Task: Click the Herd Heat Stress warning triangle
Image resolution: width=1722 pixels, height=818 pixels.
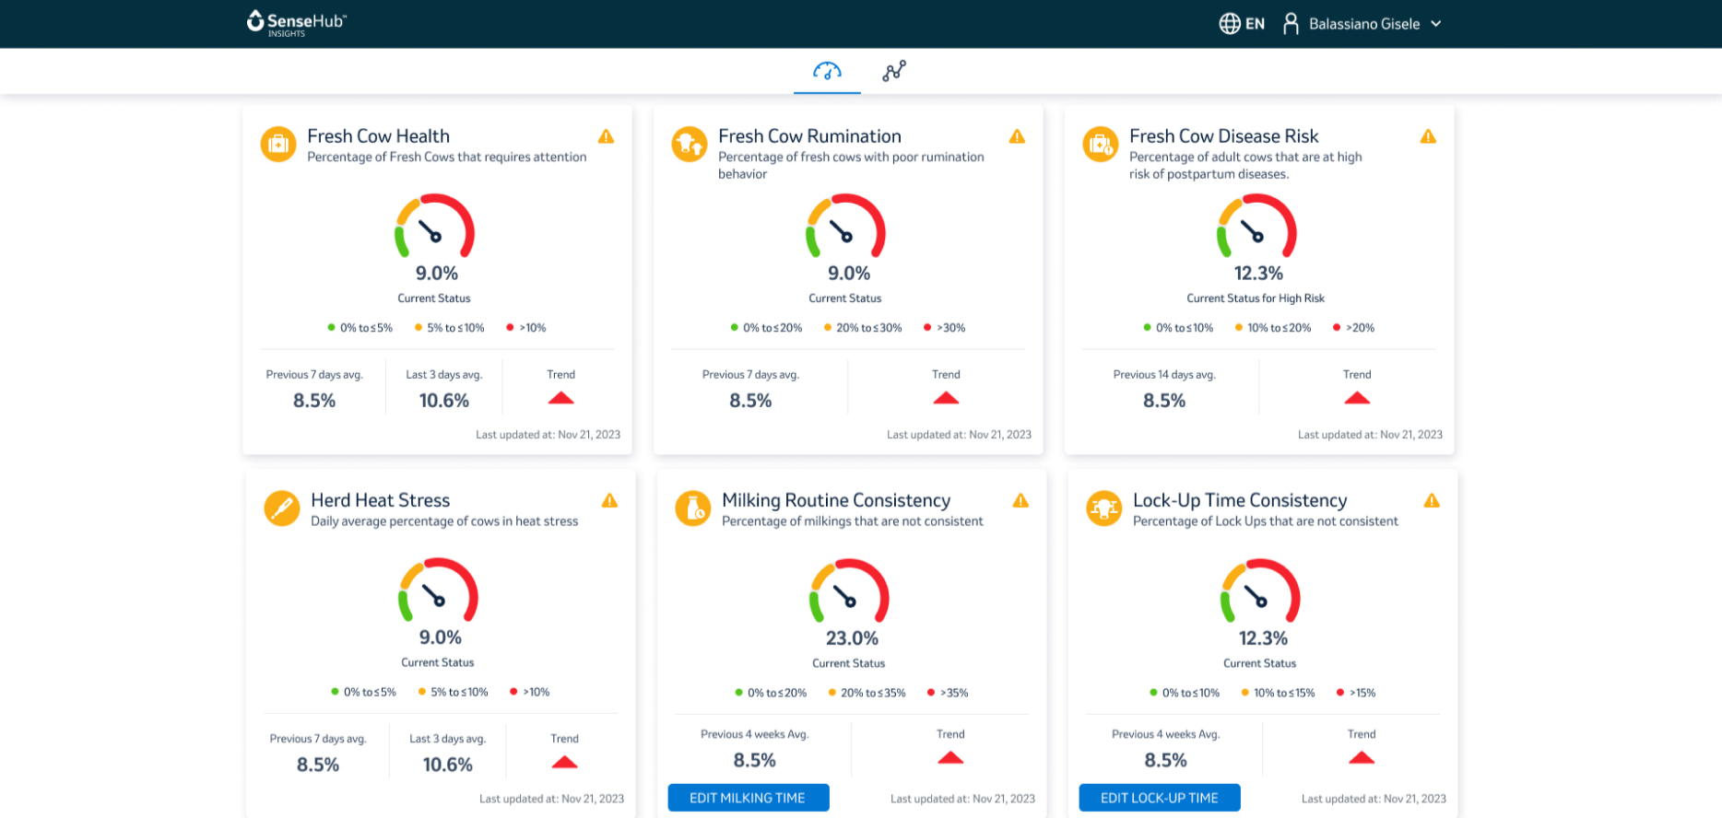Action: (609, 500)
